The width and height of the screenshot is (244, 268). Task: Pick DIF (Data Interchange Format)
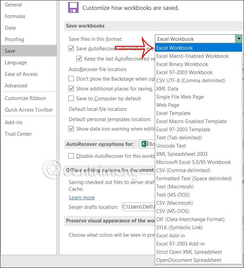pos(198,219)
